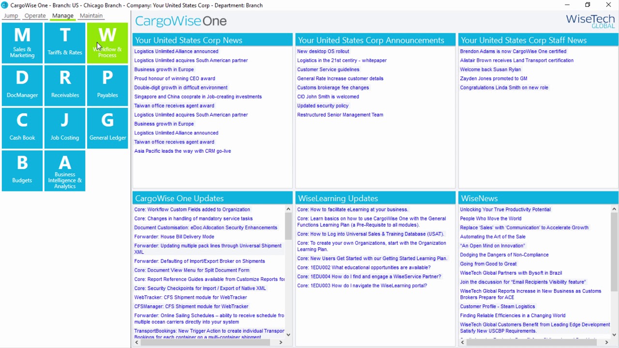Open the Jump menu
This screenshot has width=619, height=348.
pyautogui.click(x=11, y=15)
